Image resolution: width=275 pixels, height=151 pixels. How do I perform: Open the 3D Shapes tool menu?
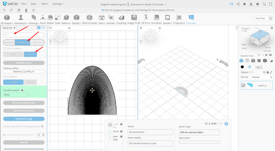(7, 19)
